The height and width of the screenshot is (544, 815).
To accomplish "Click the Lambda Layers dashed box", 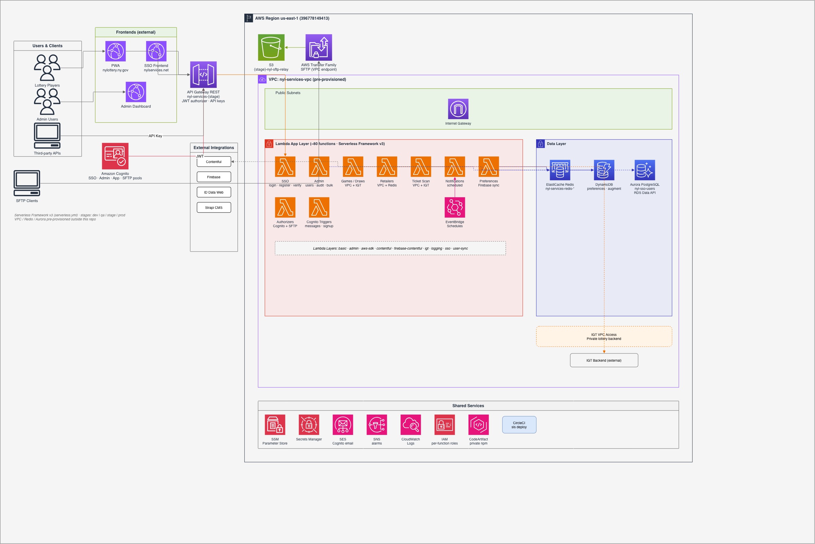I will click(390, 248).
